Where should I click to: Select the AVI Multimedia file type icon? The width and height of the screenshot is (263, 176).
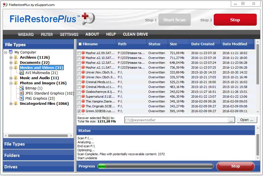[21, 73]
